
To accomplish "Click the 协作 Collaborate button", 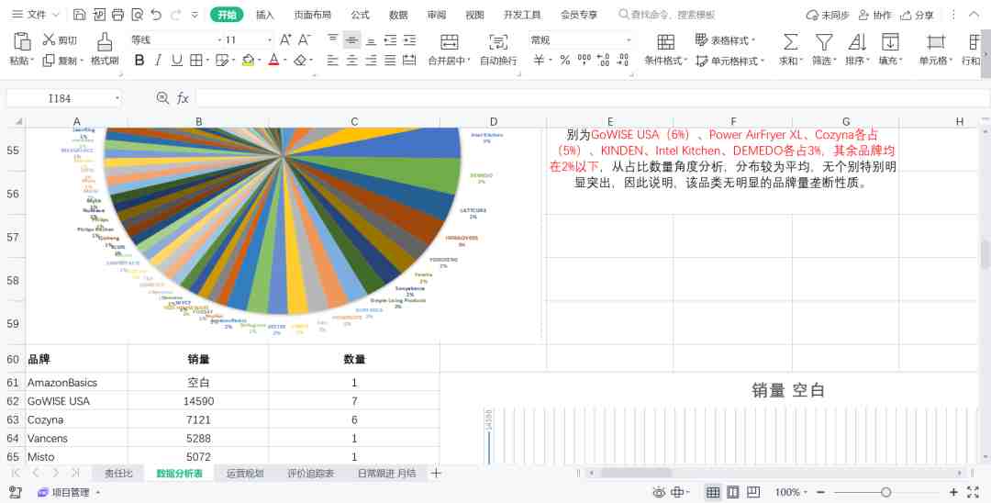I will 874,15.
